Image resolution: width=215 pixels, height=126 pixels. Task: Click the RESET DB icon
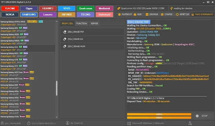click(177, 14)
